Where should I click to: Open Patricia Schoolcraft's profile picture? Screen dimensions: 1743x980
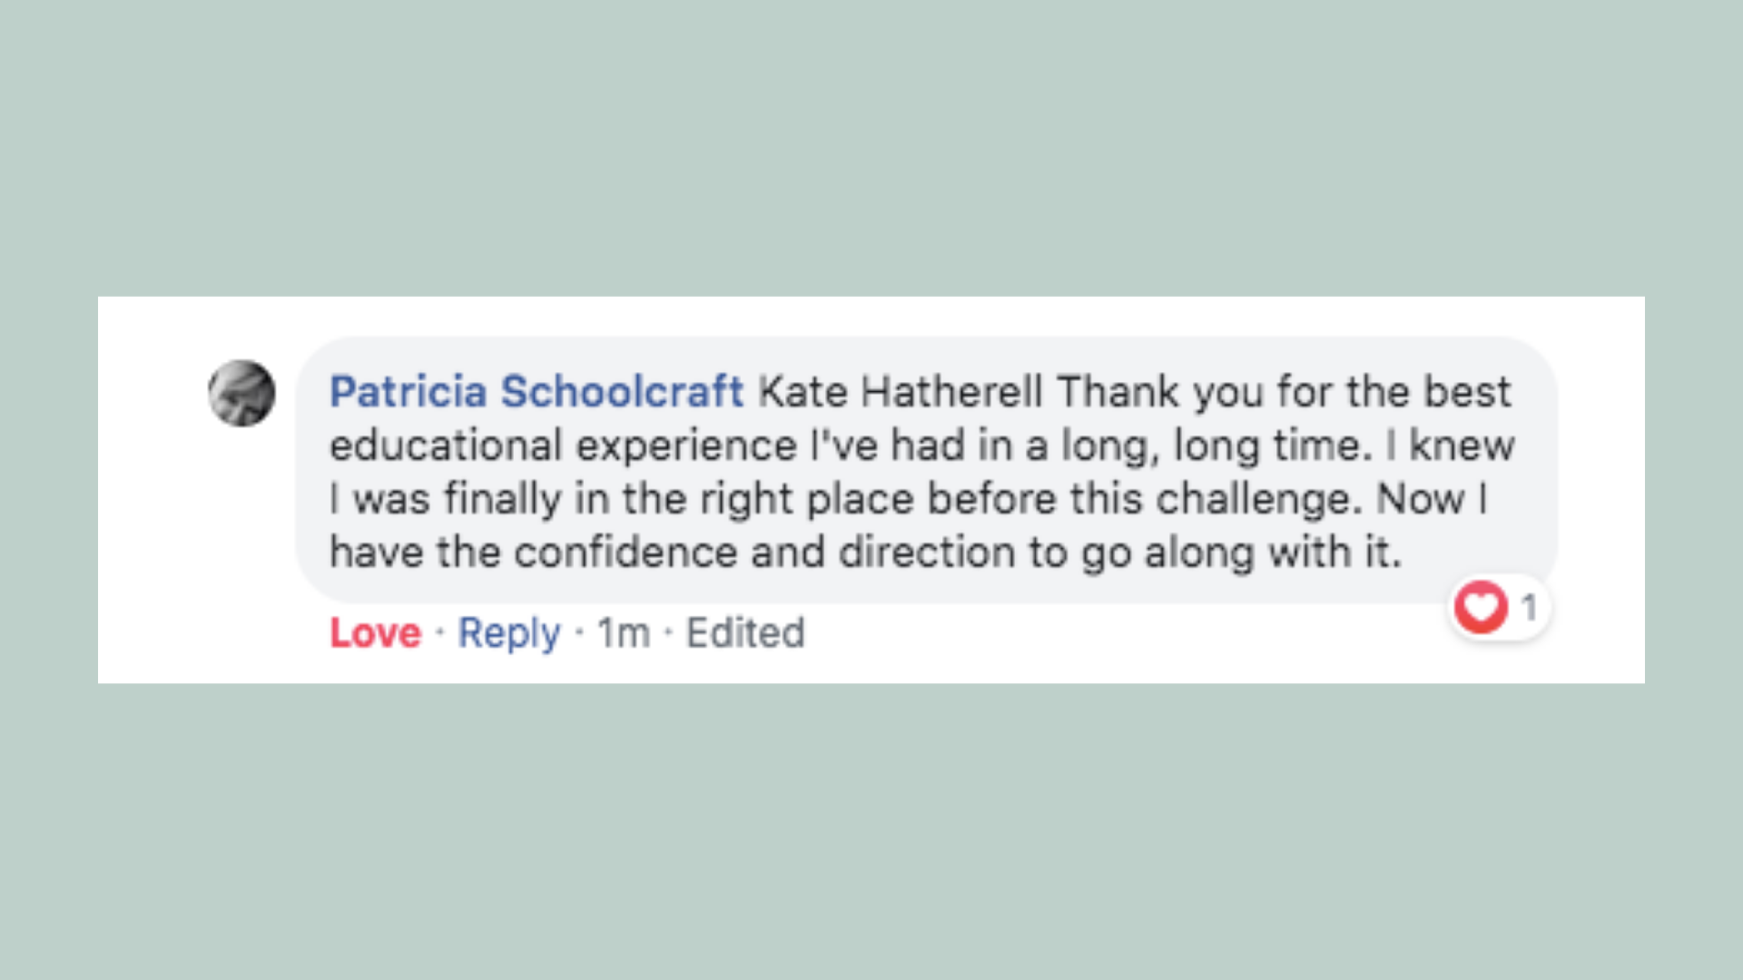point(241,393)
